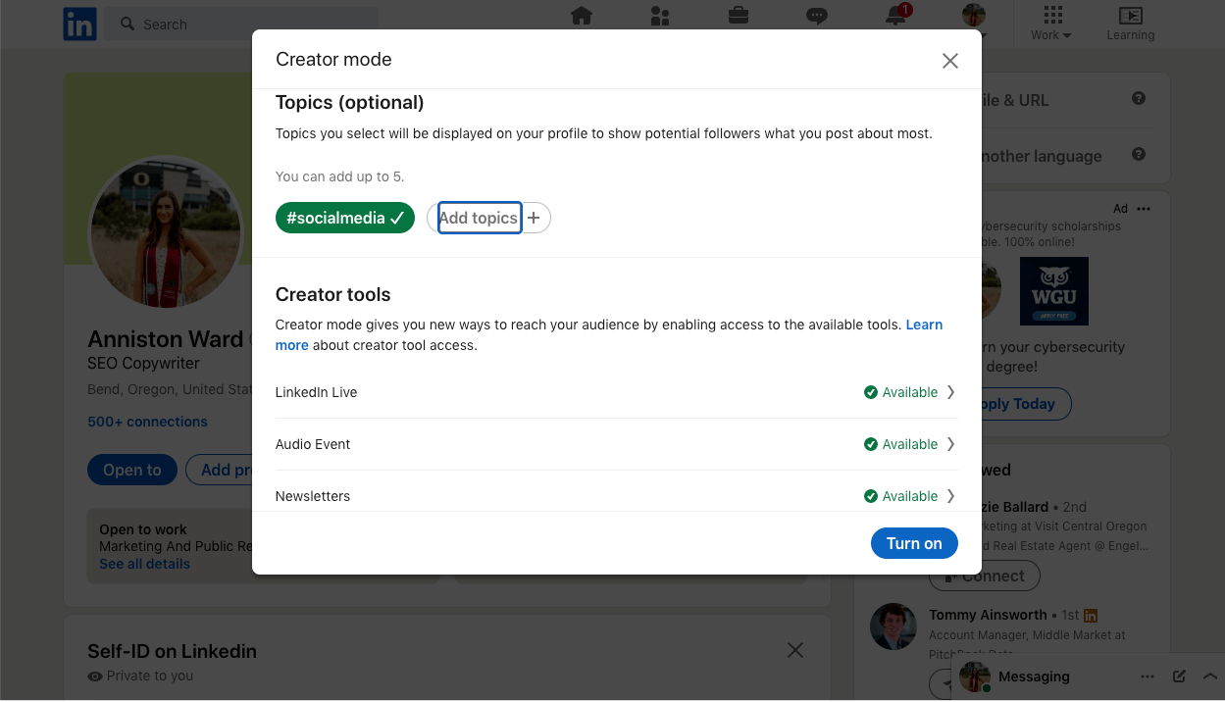Open the Home feed icon
Image resolution: width=1225 pixels, height=702 pixels.
tap(581, 17)
